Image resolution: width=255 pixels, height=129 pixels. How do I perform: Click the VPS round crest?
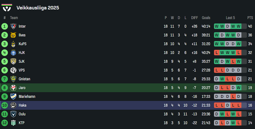click(13, 70)
